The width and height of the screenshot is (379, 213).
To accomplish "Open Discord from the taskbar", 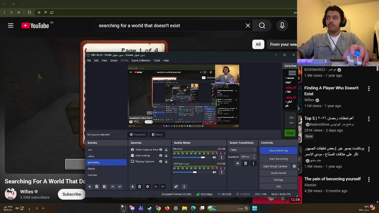I will coord(132,208).
